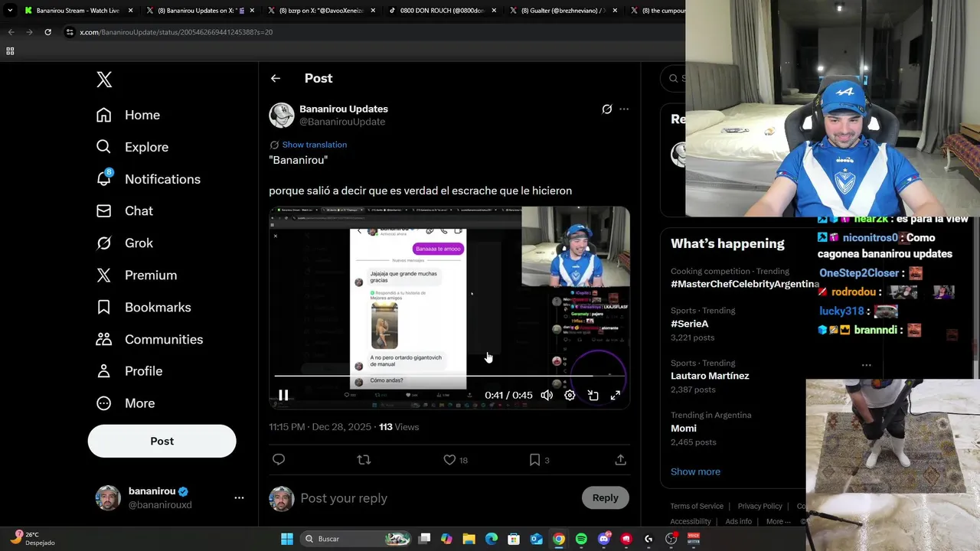Click the share post icon
The image size is (980, 551).
[620, 459]
